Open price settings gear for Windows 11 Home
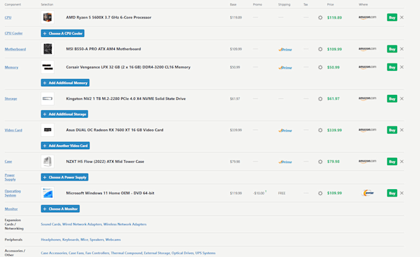This screenshot has width=420, height=257. [x=320, y=193]
